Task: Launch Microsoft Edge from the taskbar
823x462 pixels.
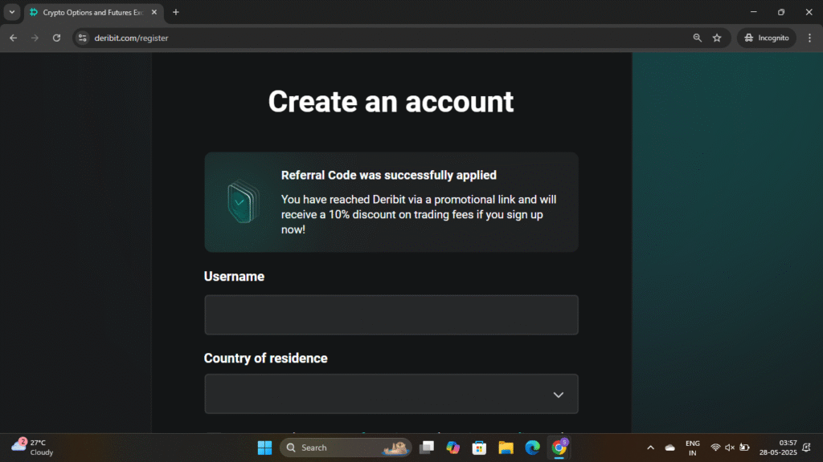Action: tap(532, 448)
